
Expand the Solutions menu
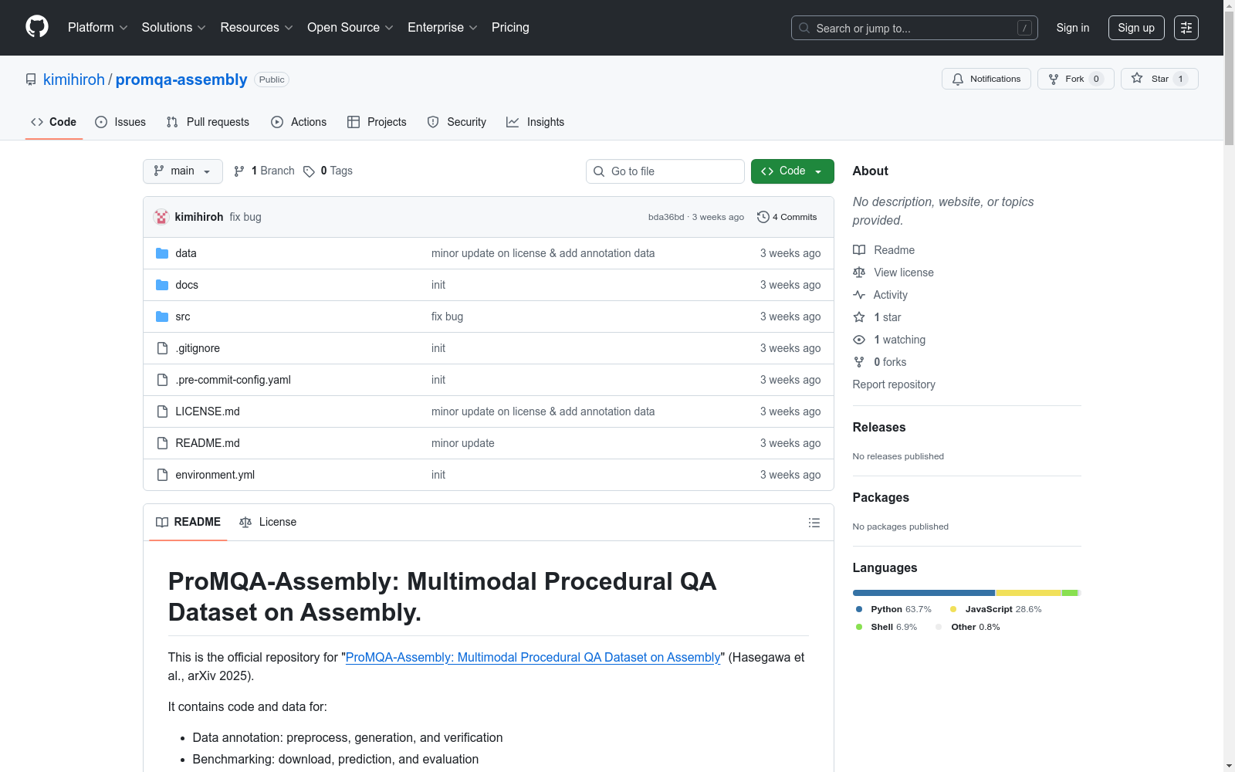click(x=174, y=28)
